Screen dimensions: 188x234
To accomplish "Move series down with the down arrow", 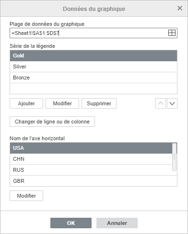I will tap(172, 103).
